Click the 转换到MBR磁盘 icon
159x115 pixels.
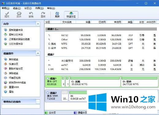6,82
